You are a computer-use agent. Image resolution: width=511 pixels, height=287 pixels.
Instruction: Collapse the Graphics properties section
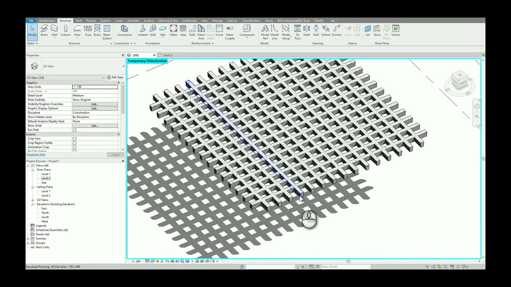(119, 83)
